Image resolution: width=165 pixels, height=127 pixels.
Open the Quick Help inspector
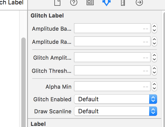coord(74,2)
